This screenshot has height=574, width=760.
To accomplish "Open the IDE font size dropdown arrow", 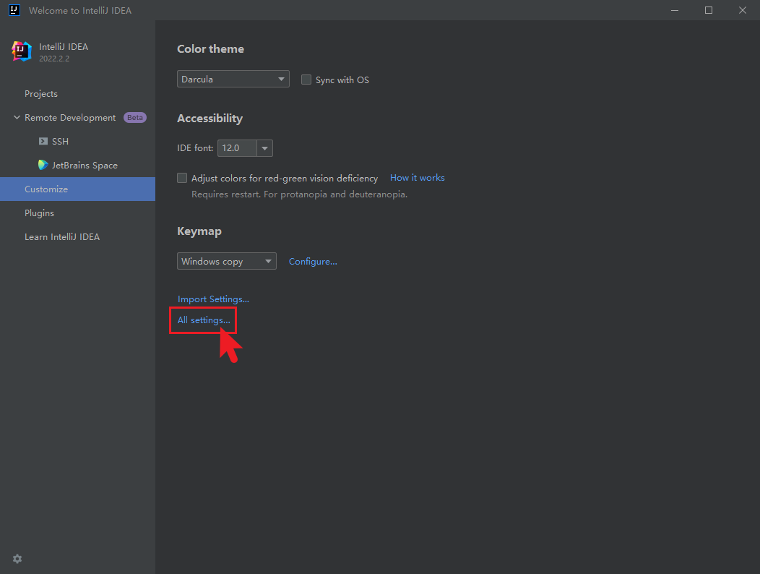I will [x=264, y=148].
